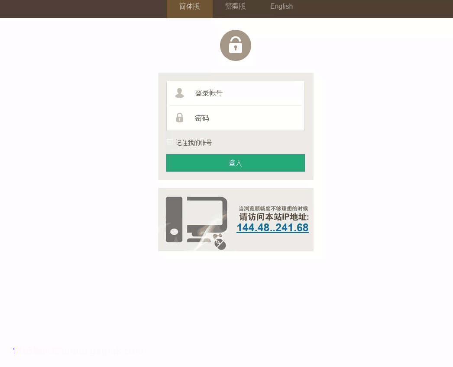Click the mouse icon in banner
The width and height of the screenshot is (453, 367).
click(x=220, y=242)
